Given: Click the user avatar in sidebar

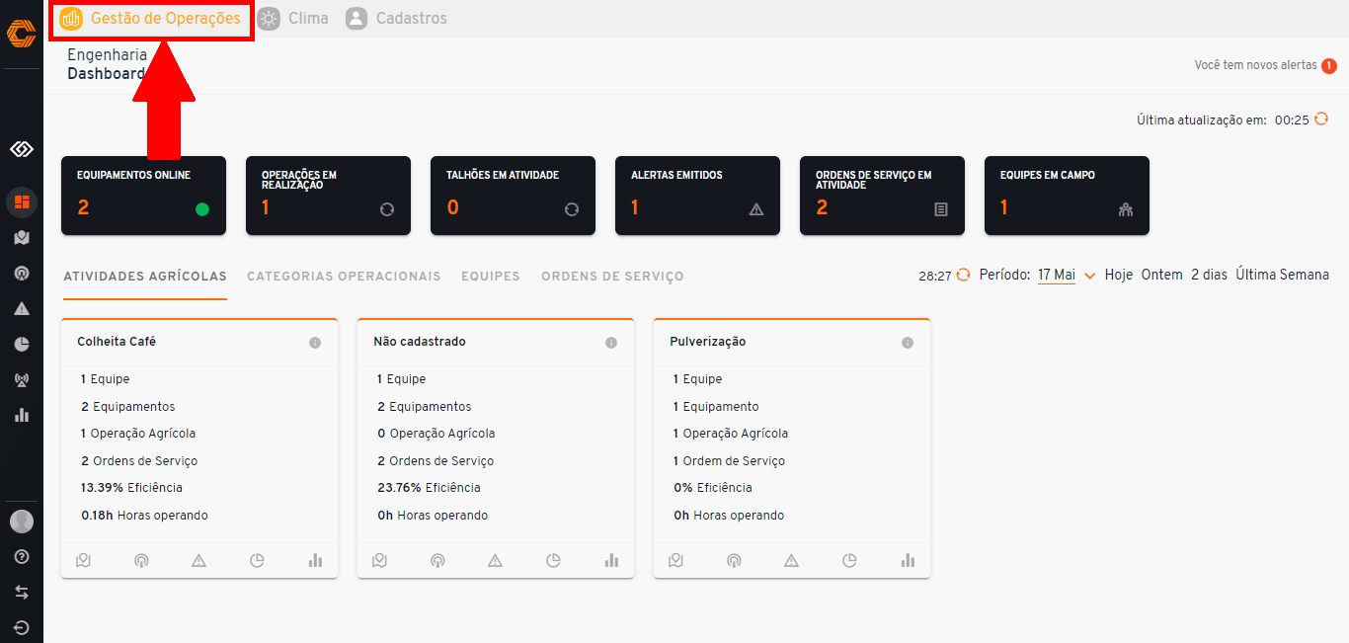Looking at the screenshot, I should (x=22, y=522).
